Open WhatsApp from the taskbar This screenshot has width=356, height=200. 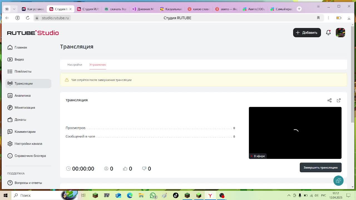point(153,195)
